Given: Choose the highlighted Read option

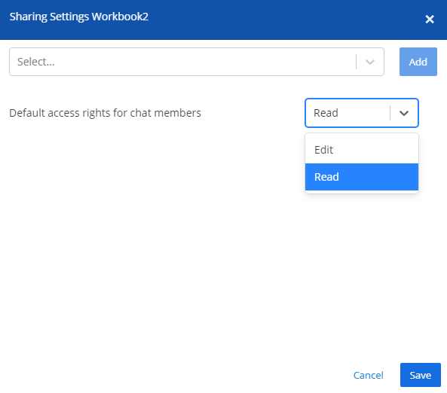Looking at the screenshot, I should [362, 177].
